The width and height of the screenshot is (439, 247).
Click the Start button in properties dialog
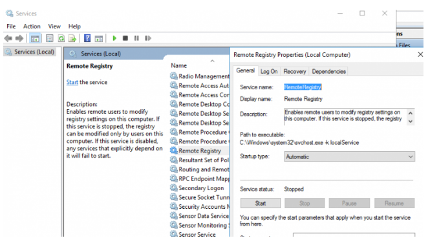(261, 203)
